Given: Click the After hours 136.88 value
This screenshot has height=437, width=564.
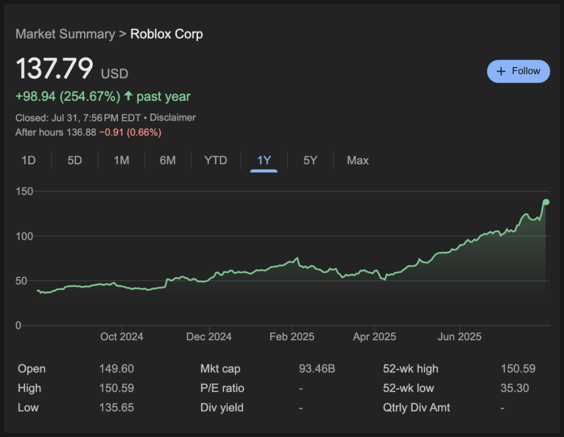Looking at the screenshot, I should tap(81, 132).
